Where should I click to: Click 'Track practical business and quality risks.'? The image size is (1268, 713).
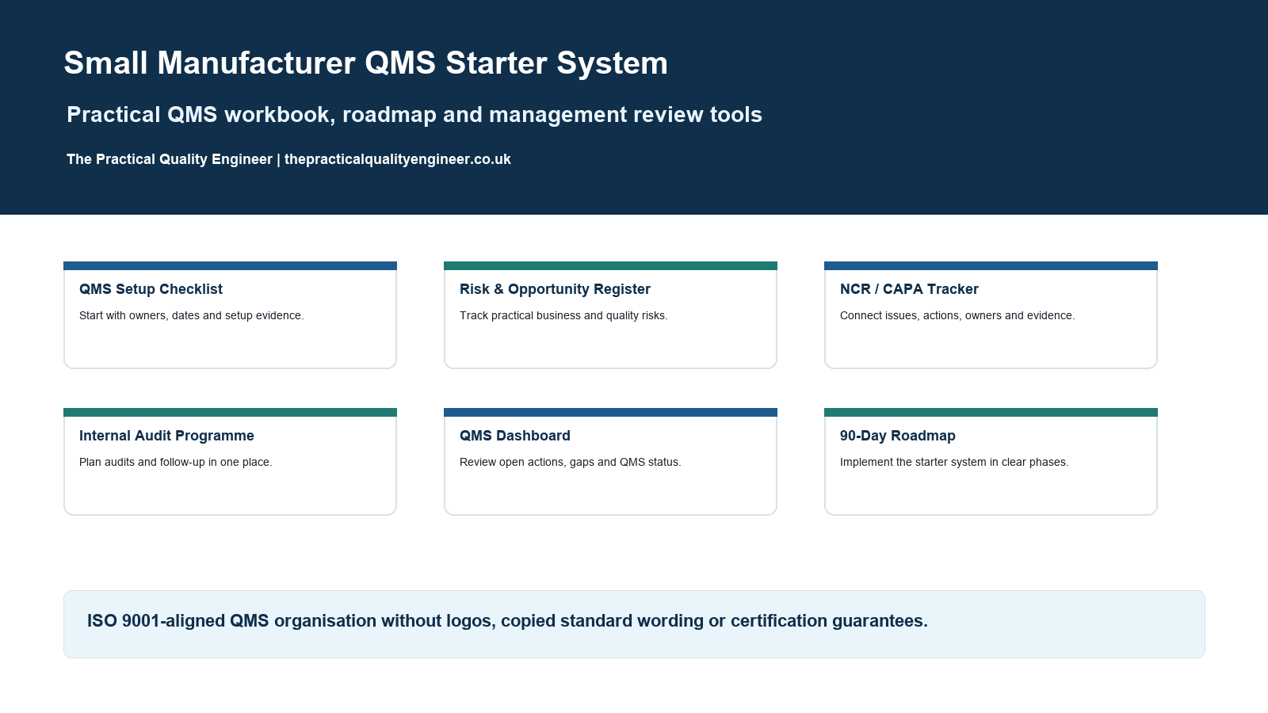(x=563, y=315)
